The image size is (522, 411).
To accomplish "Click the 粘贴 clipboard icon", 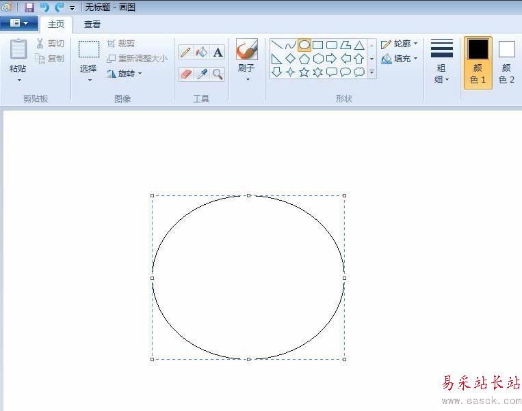I will click(18, 49).
